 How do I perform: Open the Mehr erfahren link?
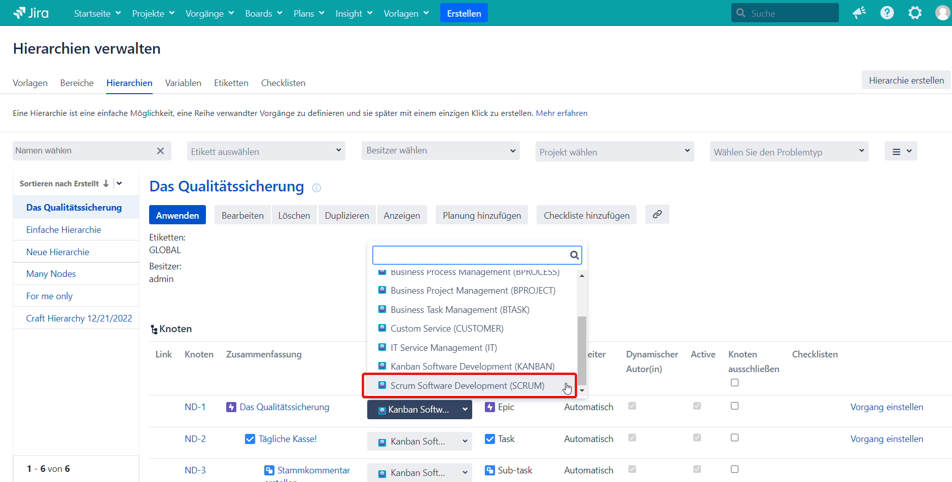[x=561, y=113]
